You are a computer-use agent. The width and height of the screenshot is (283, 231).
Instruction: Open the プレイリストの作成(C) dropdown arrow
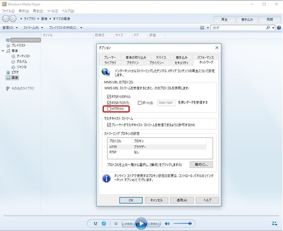pos(81,28)
